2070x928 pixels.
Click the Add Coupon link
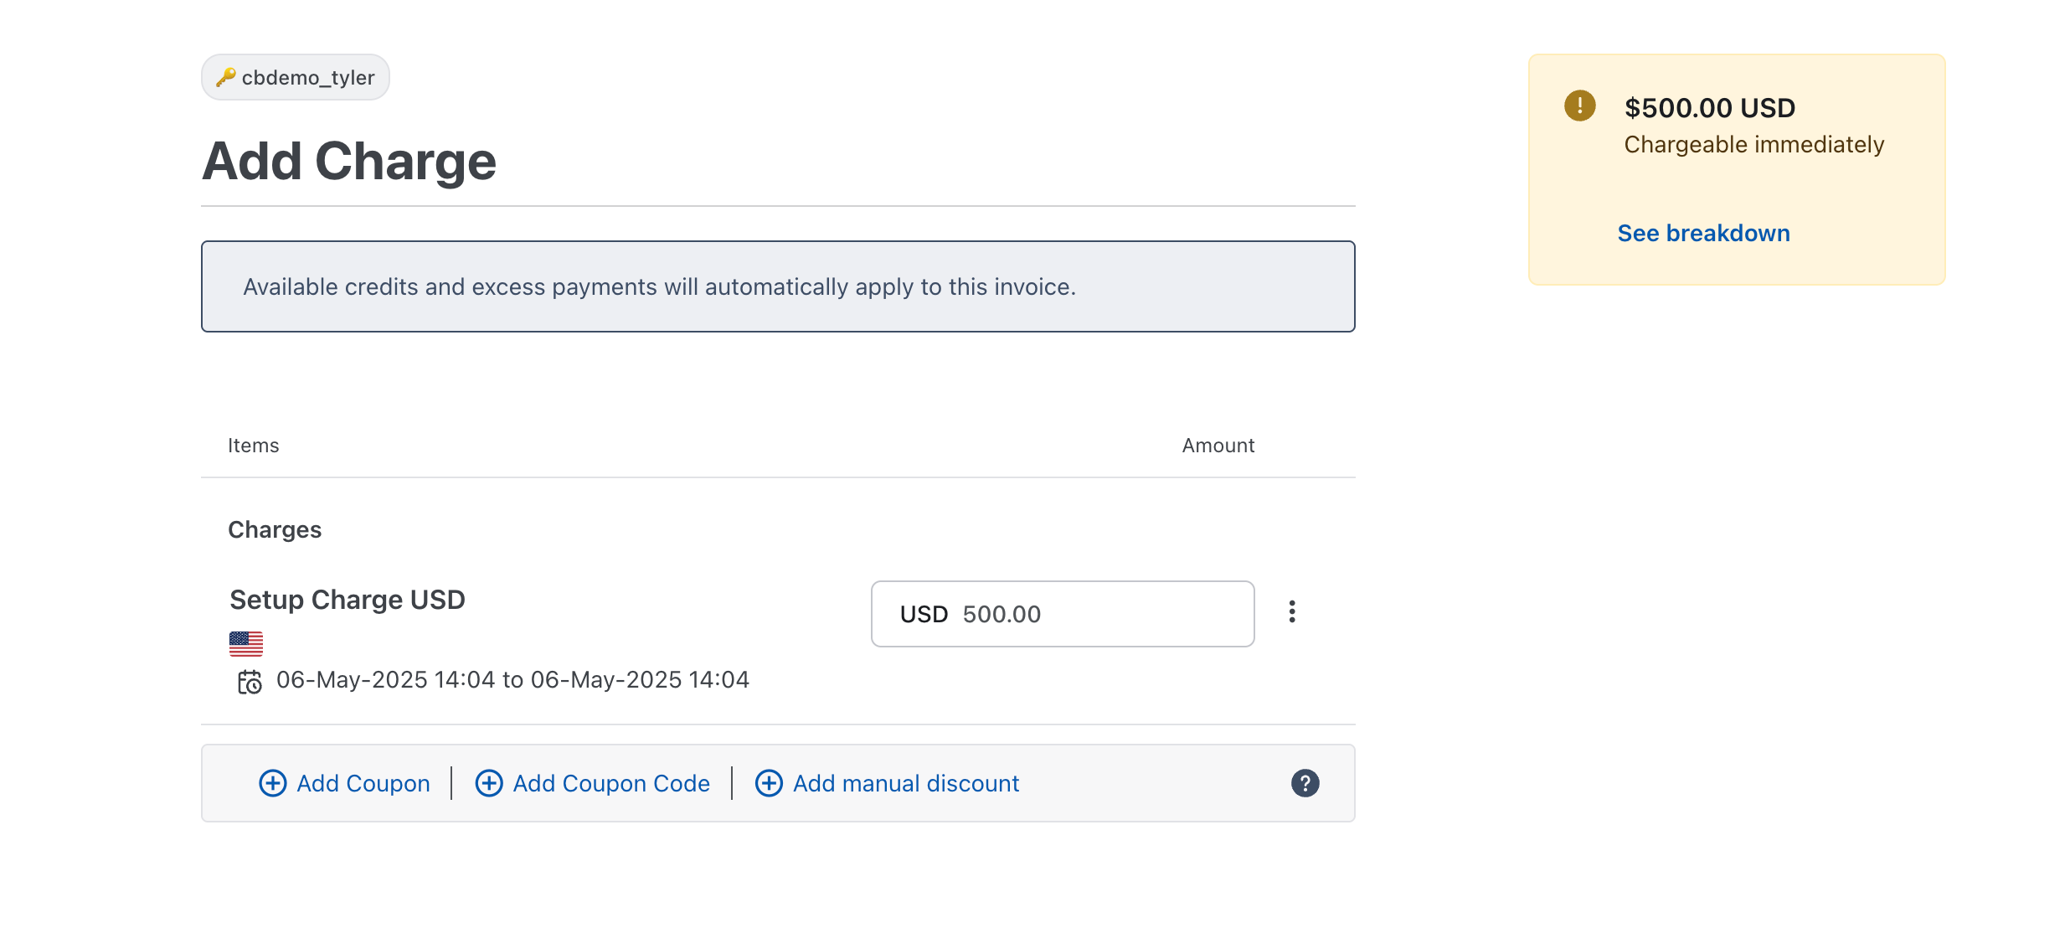pos(363,783)
